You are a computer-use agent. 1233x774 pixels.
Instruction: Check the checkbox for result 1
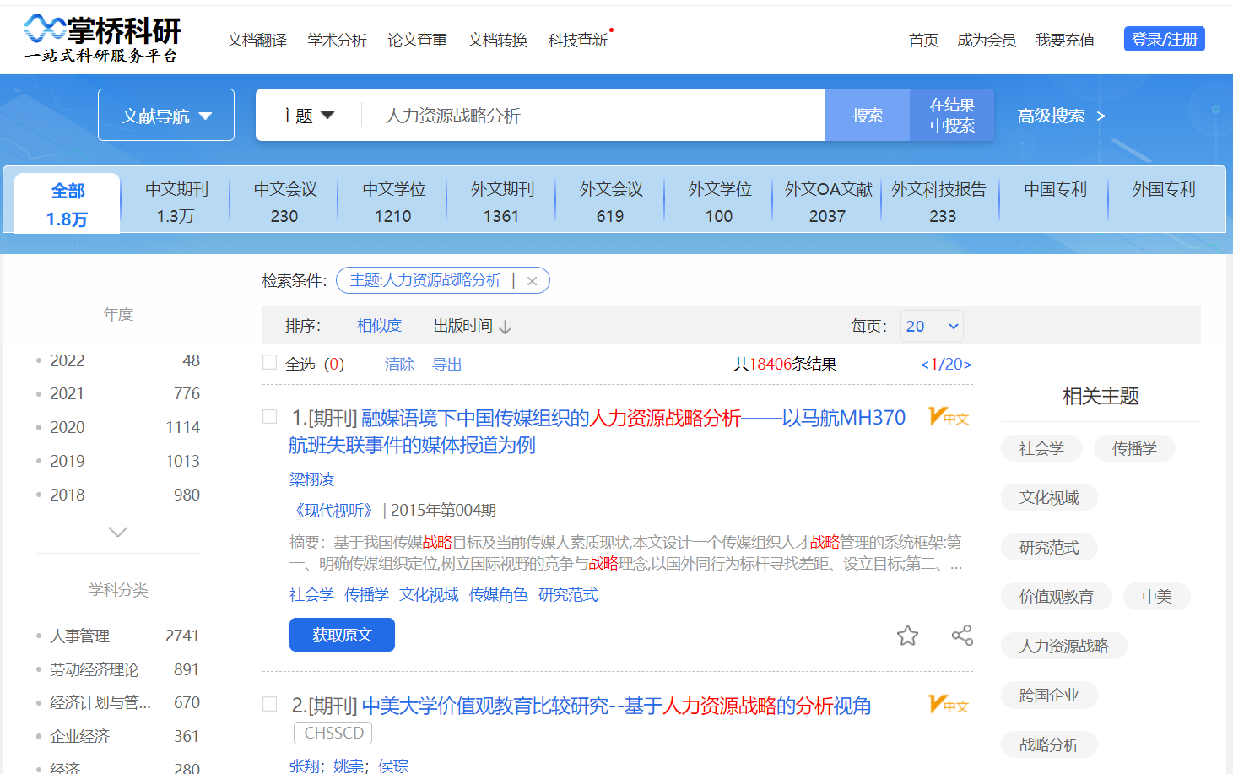270,416
